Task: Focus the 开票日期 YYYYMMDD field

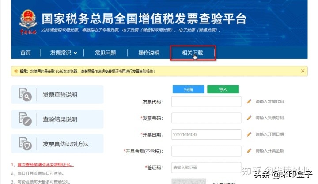Action: point(206,134)
